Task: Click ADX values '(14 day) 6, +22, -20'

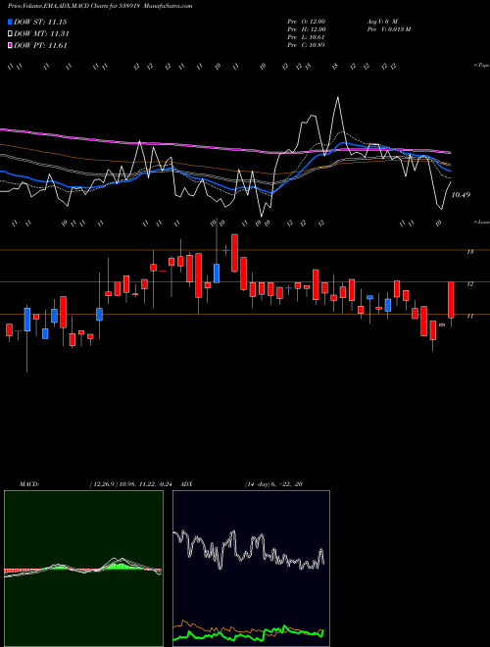Action: click(273, 484)
